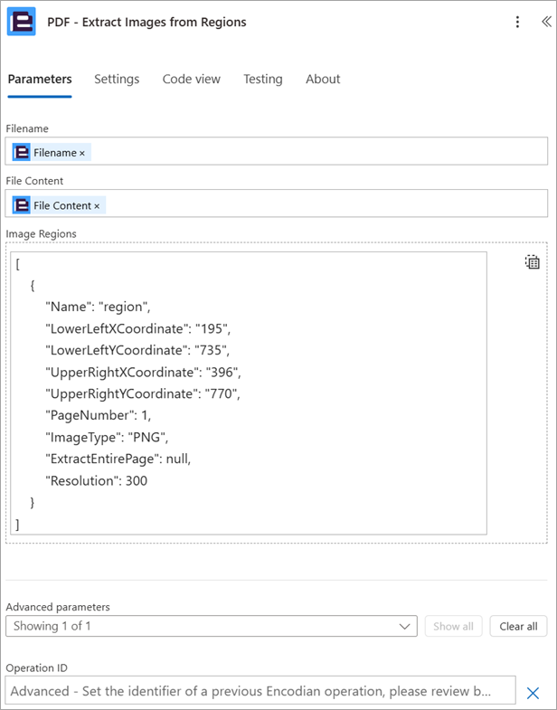Switch Image Regions to detailed input mode

(x=532, y=261)
